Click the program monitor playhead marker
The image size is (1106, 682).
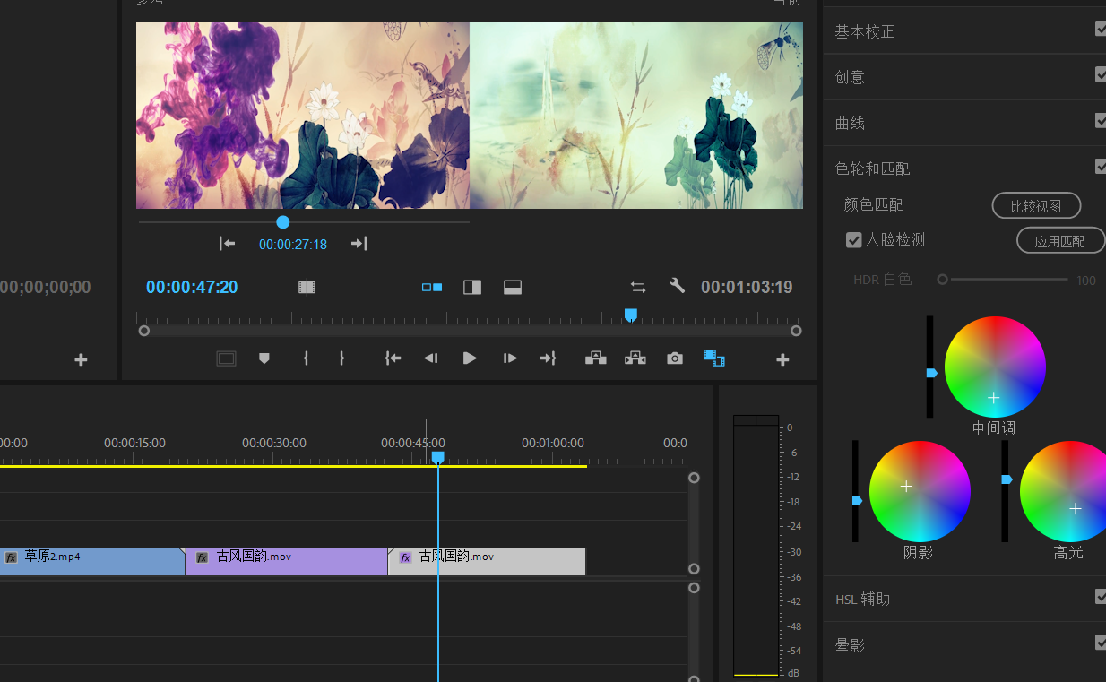(x=631, y=315)
